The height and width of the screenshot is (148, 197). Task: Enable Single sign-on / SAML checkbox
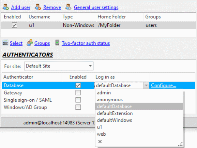[x=78, y=100]
